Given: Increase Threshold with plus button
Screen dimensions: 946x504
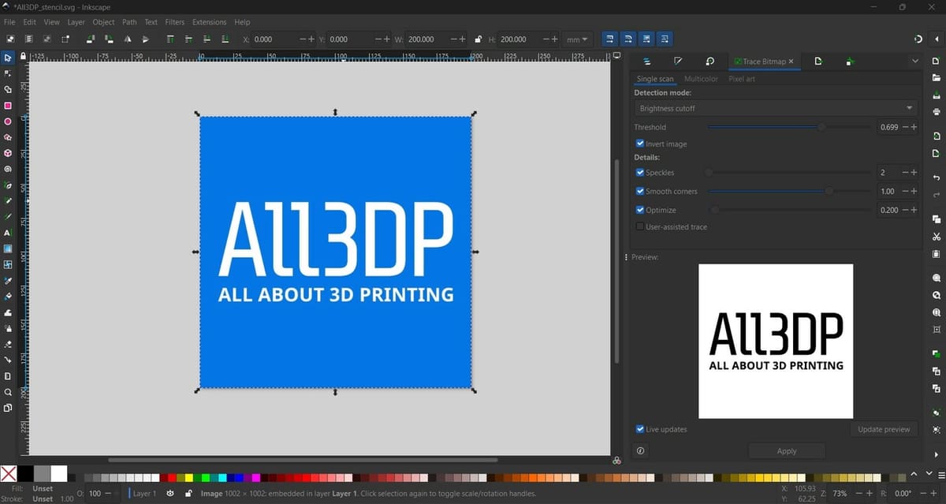Looking at the screenshot, I should pyautogui.click(x=914, y=127).
